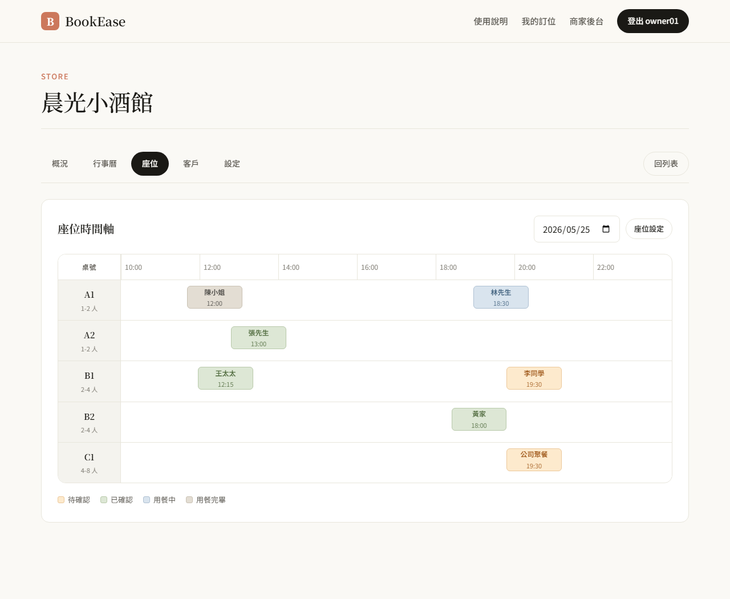Open the 設定 tab

point(232,164)
